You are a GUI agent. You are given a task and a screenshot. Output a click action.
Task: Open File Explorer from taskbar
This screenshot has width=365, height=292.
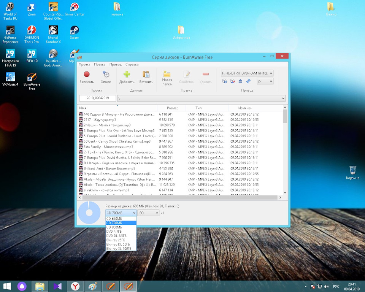pyautogui.click(x=40, y=286)
